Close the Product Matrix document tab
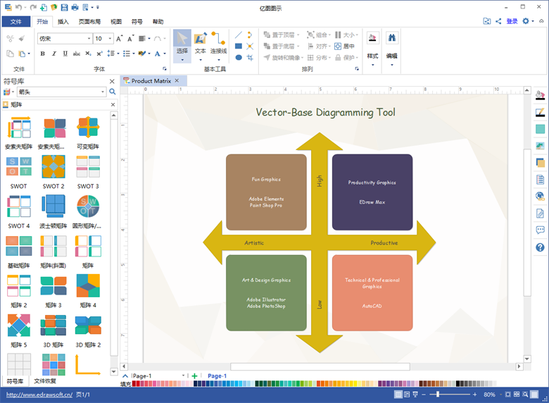This screenshot has height=403, width=549. pos(177,80)
